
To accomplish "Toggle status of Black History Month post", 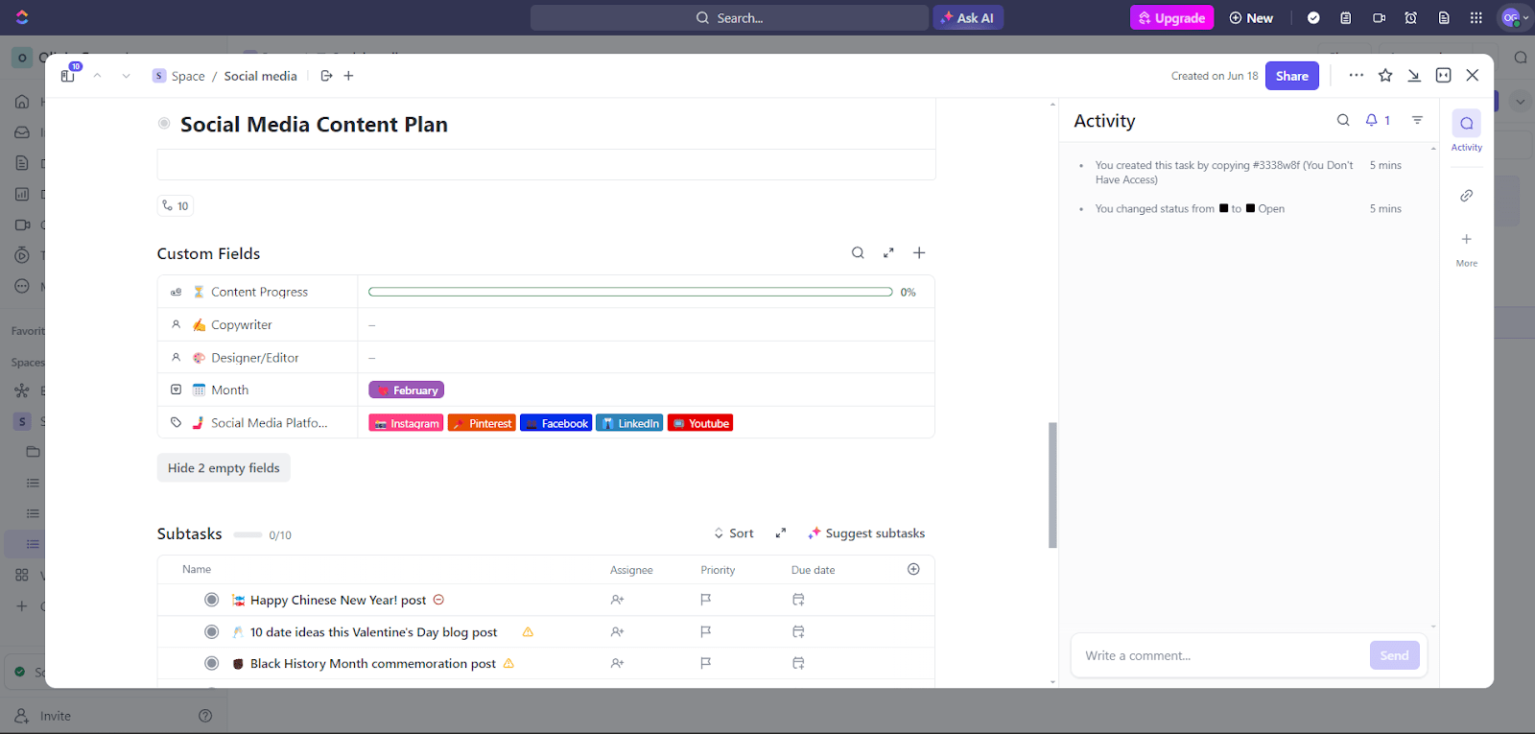I will (x=212, y=663).
